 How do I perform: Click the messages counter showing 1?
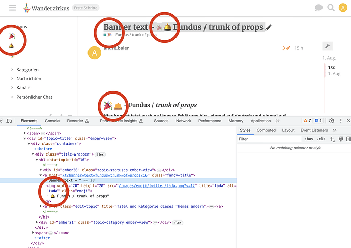[x=318, y=121]
